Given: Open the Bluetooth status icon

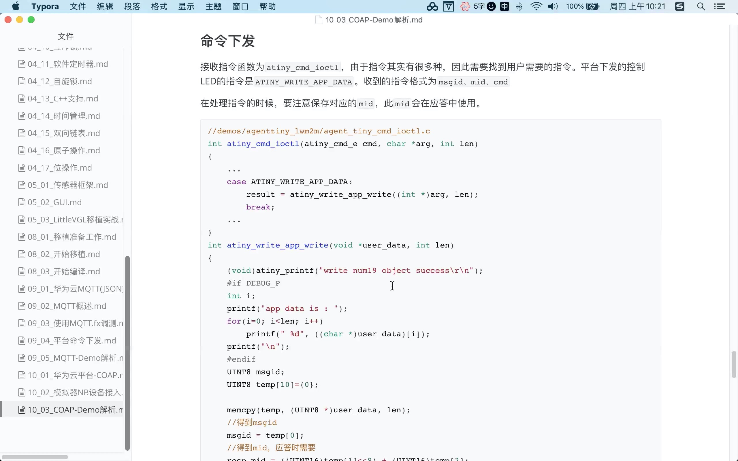Looking at the screenshot, I should pyautogui.click(x=519, y=6).
